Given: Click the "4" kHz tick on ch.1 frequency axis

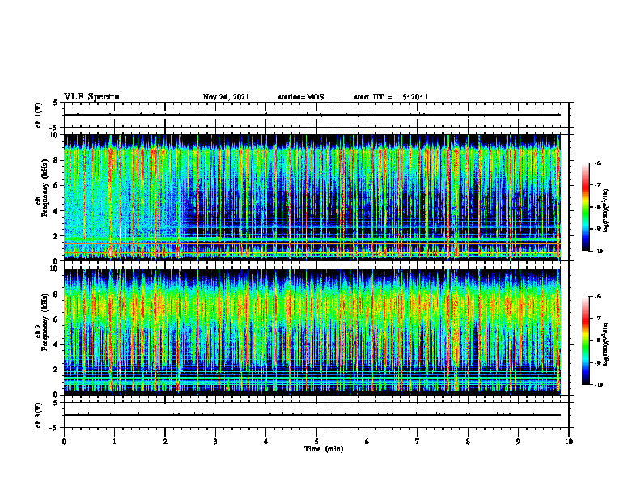Looking at the screenshot, I should 57,211.
